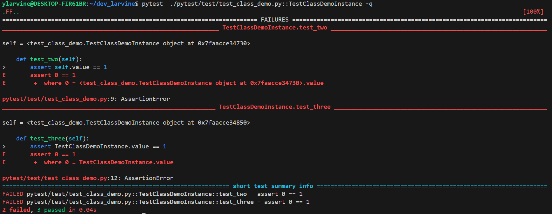Click the FAILED test_two summary line

[x=152, y=194]
